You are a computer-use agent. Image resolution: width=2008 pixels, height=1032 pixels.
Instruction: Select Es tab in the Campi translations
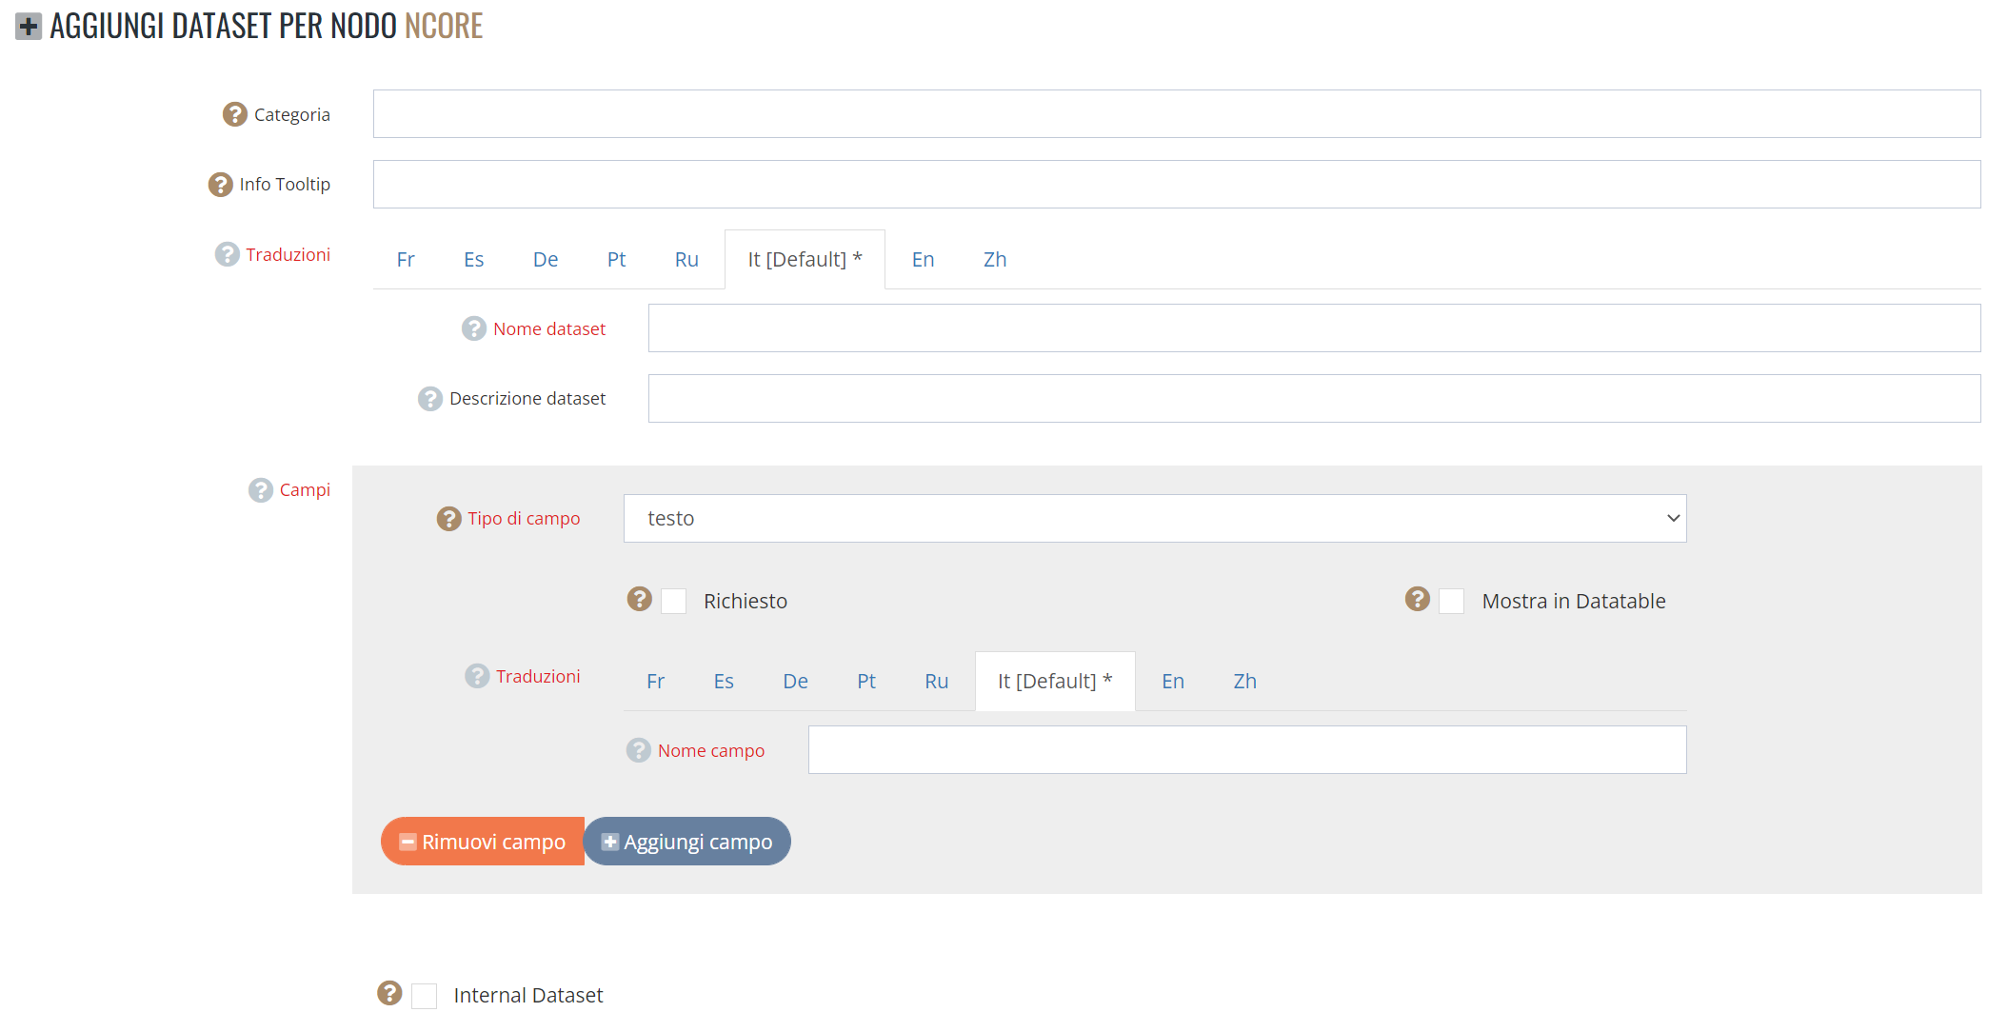coord(724,682)
